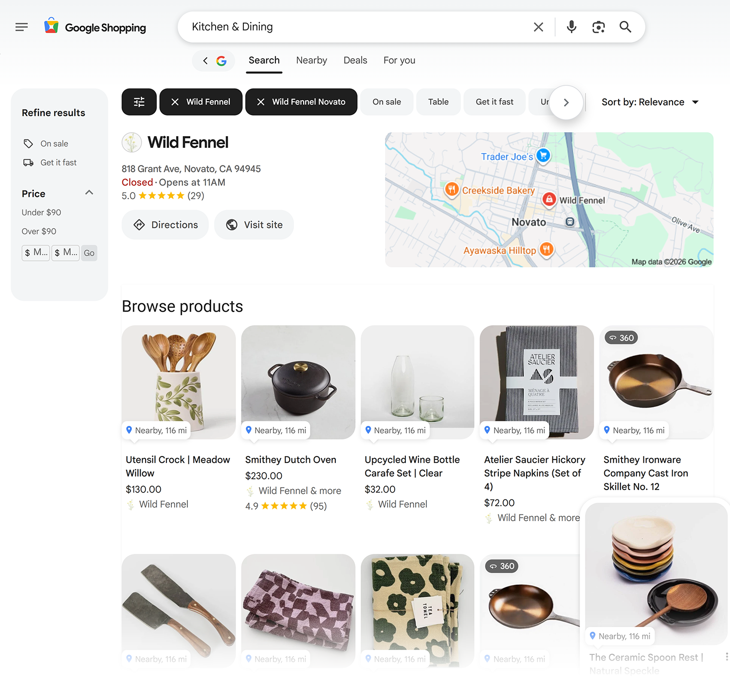
Task: Click the Kitchen & Dining search field
Action: pyautogui.click(x=358, y=27)
